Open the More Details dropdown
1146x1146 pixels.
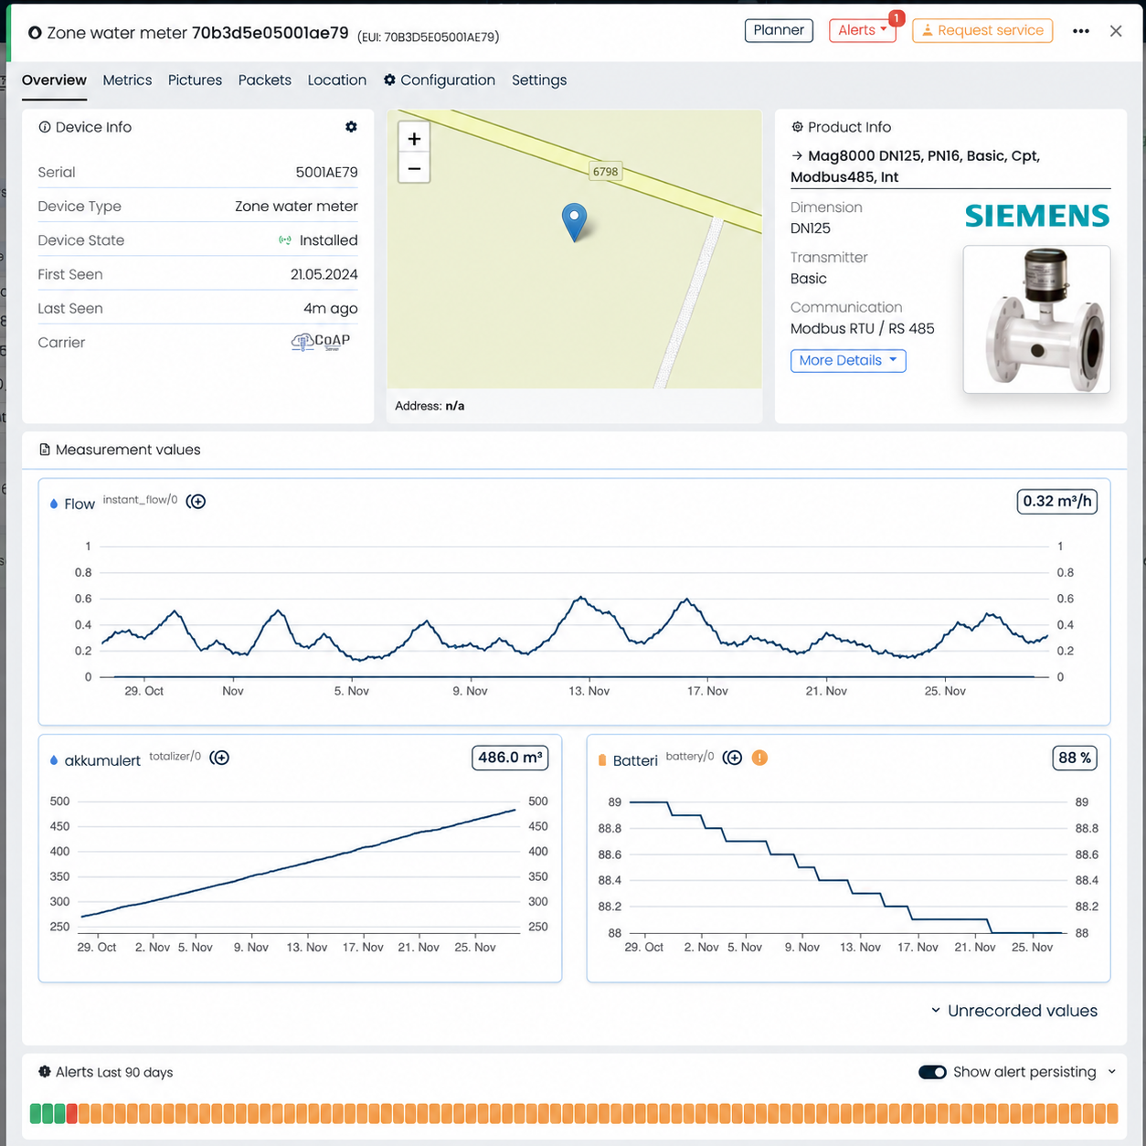click(x=848, y=360)
